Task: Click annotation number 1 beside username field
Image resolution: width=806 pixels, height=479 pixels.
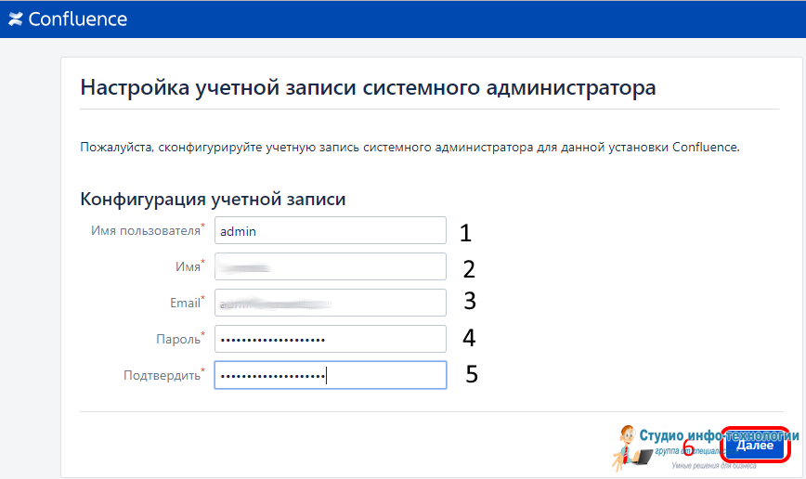Action: tap(466, 232)
